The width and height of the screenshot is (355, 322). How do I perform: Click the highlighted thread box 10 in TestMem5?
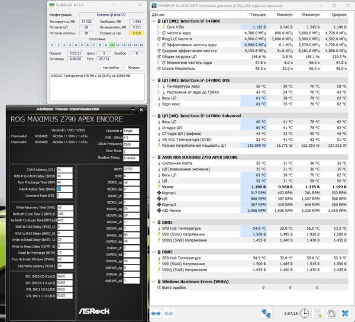pyautogui.click(x=112, y=45)
